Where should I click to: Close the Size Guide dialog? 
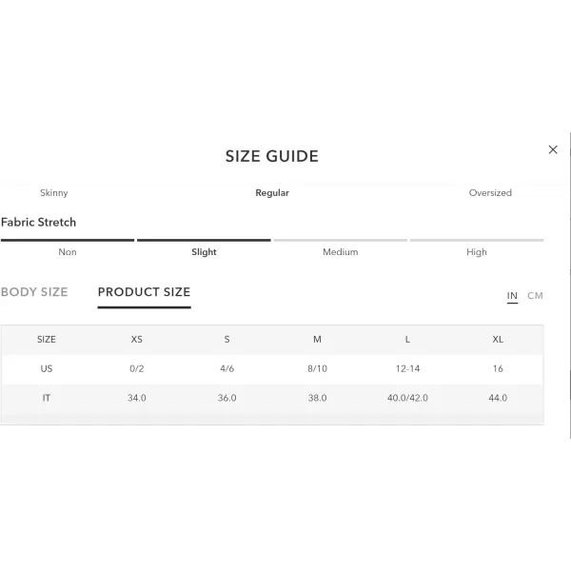(x=552, y=149)
